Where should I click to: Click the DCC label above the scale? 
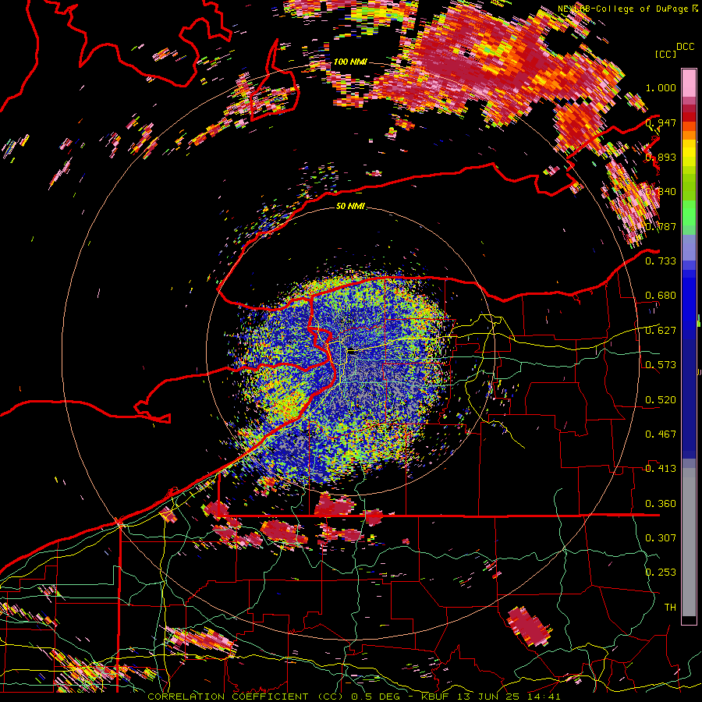click(685, 47)
